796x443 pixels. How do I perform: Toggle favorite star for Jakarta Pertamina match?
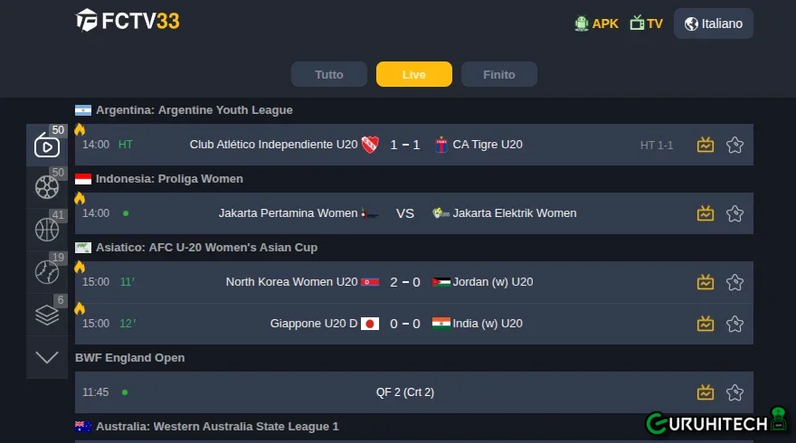coord(734,213)
